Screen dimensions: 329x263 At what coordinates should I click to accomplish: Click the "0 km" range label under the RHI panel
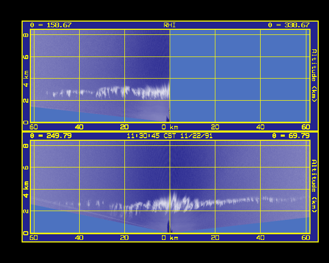[x=170, y=127]
